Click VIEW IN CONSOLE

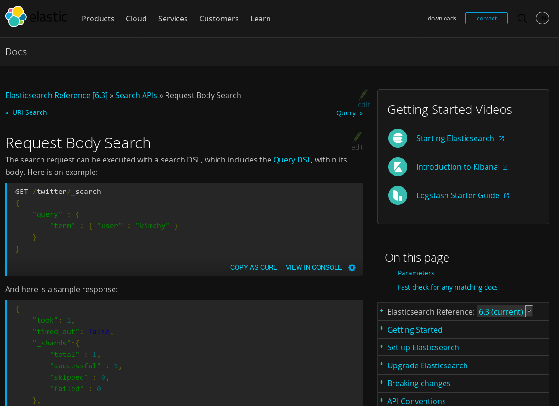tap(314, 267)
